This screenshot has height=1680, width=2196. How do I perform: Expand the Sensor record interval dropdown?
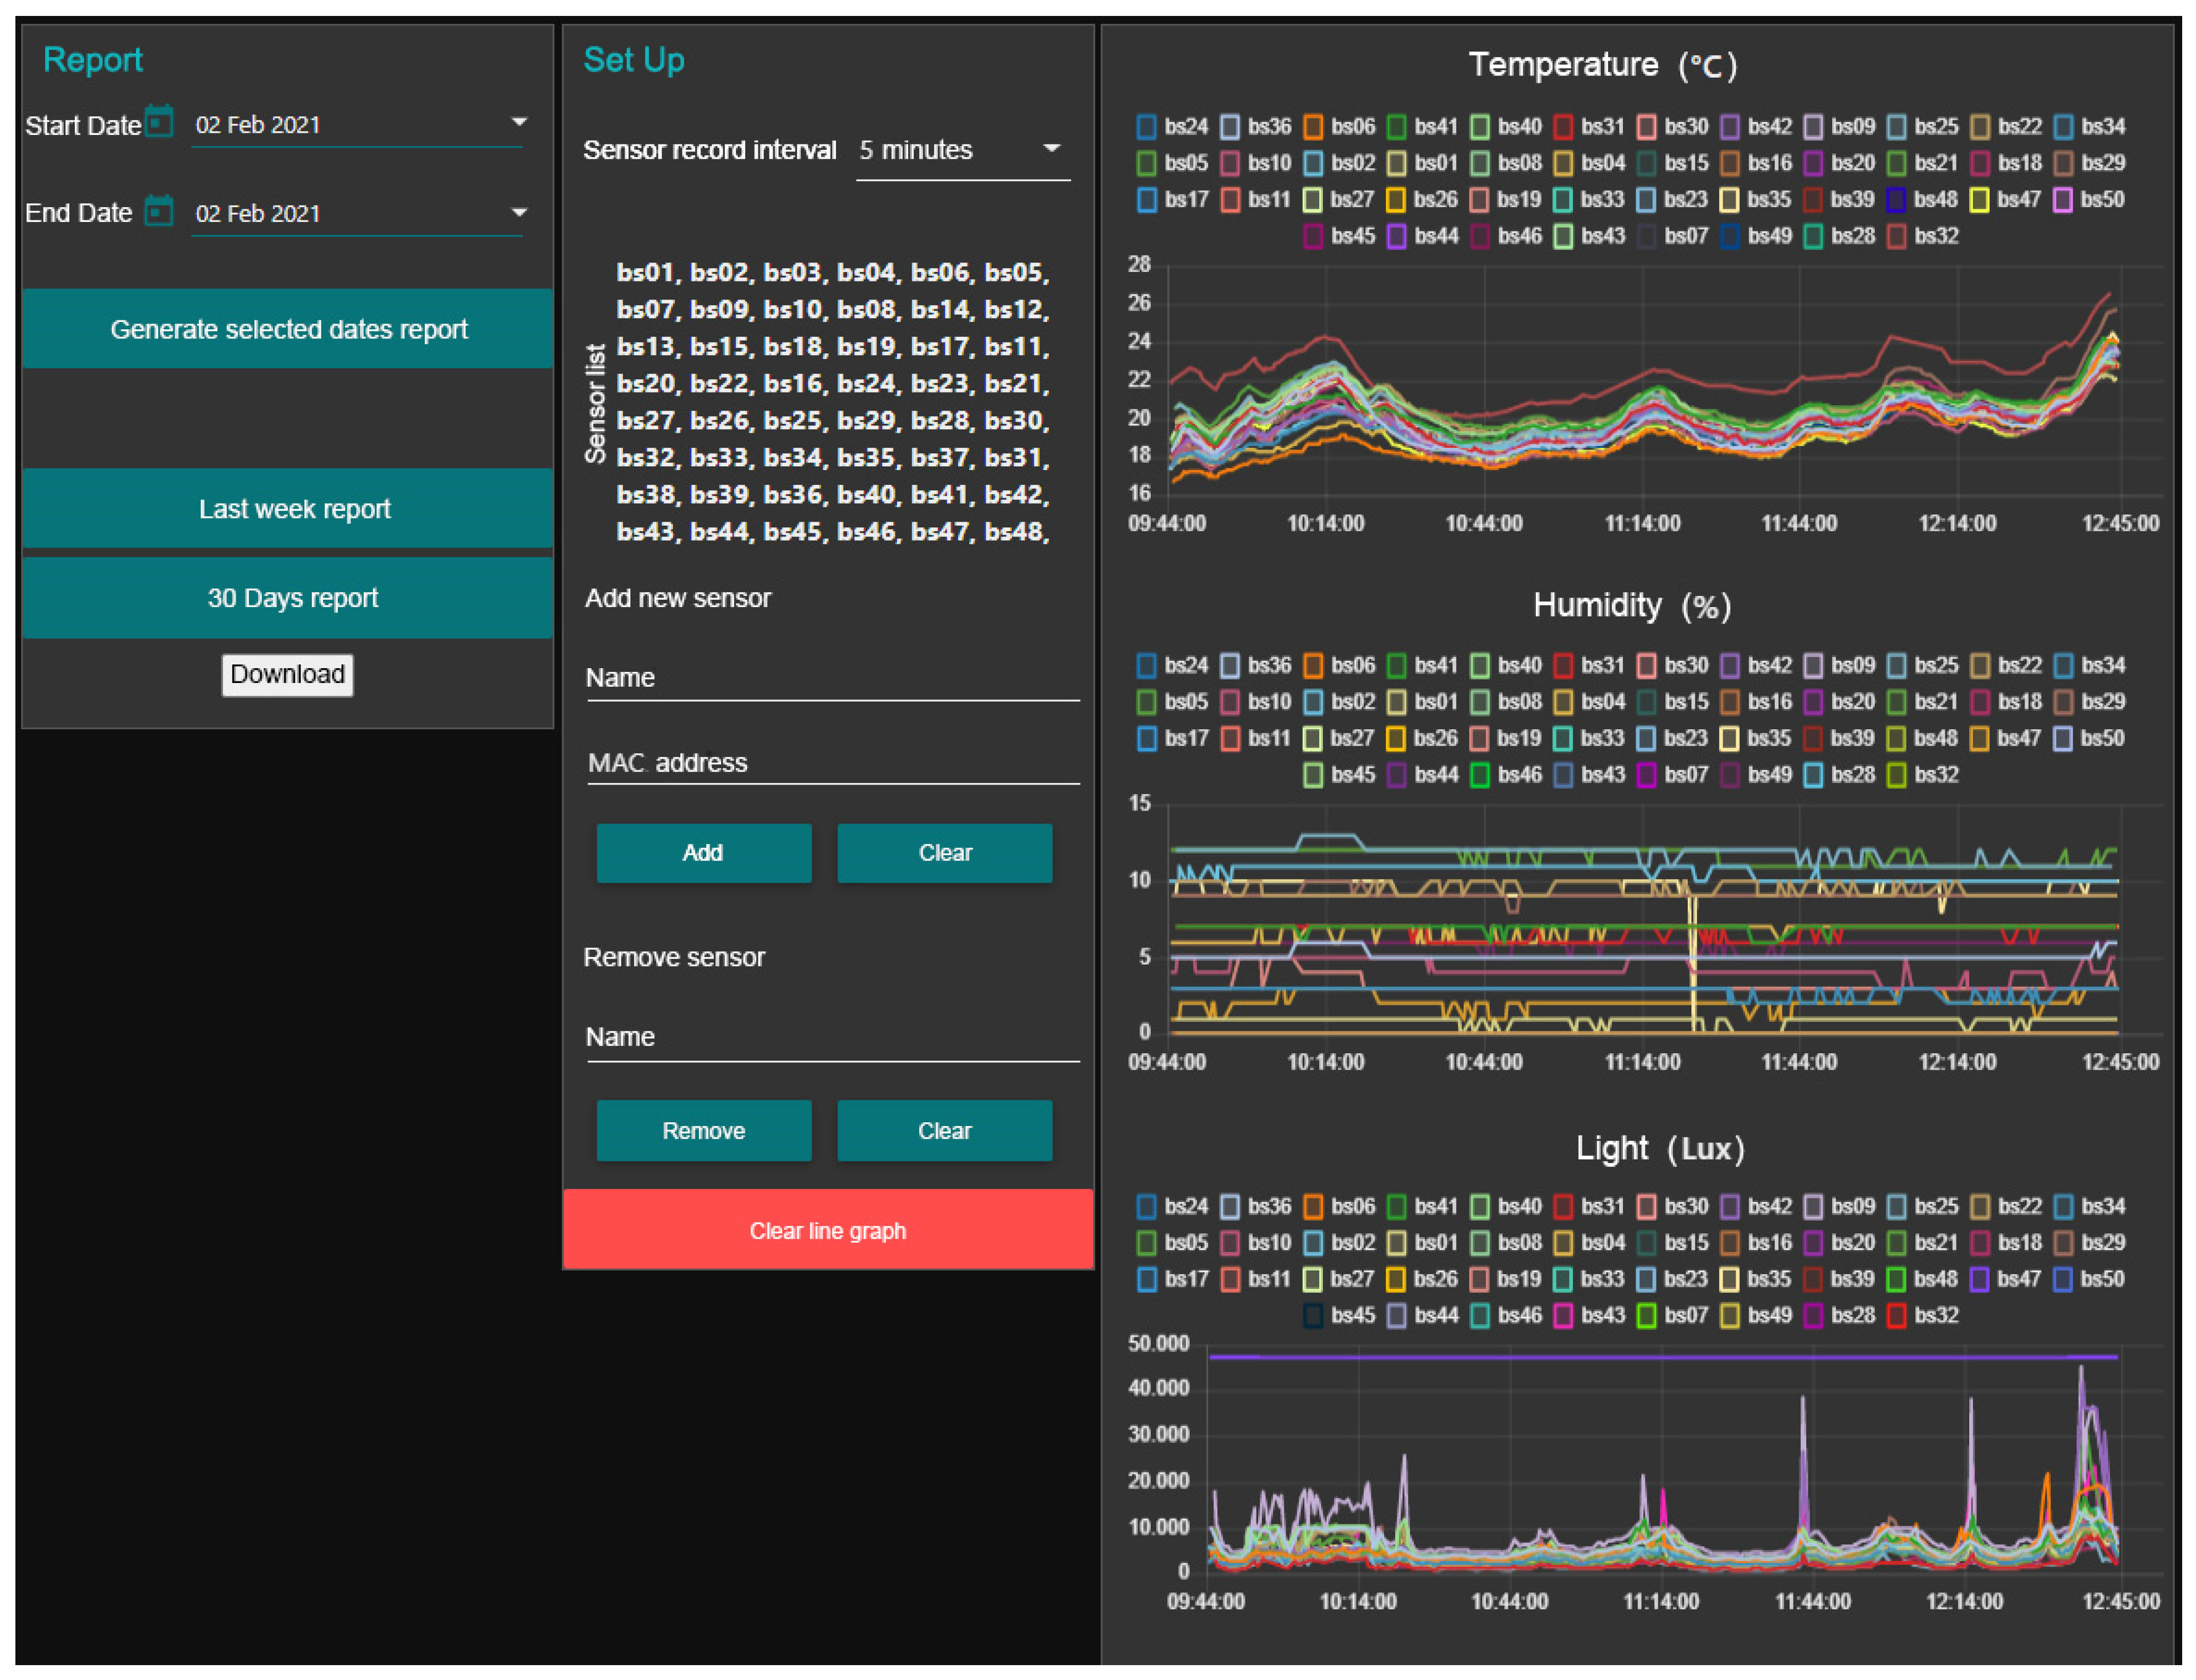coord(1051,149)
